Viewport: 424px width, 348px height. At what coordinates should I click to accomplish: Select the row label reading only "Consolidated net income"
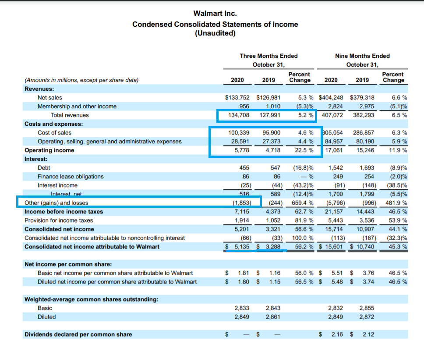59,229
